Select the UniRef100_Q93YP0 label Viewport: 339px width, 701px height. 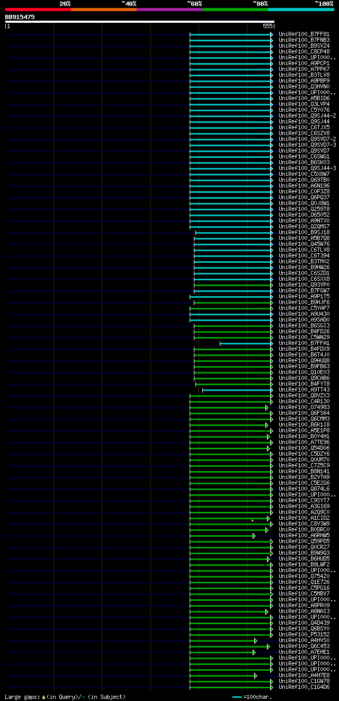[x=304, y=285]
